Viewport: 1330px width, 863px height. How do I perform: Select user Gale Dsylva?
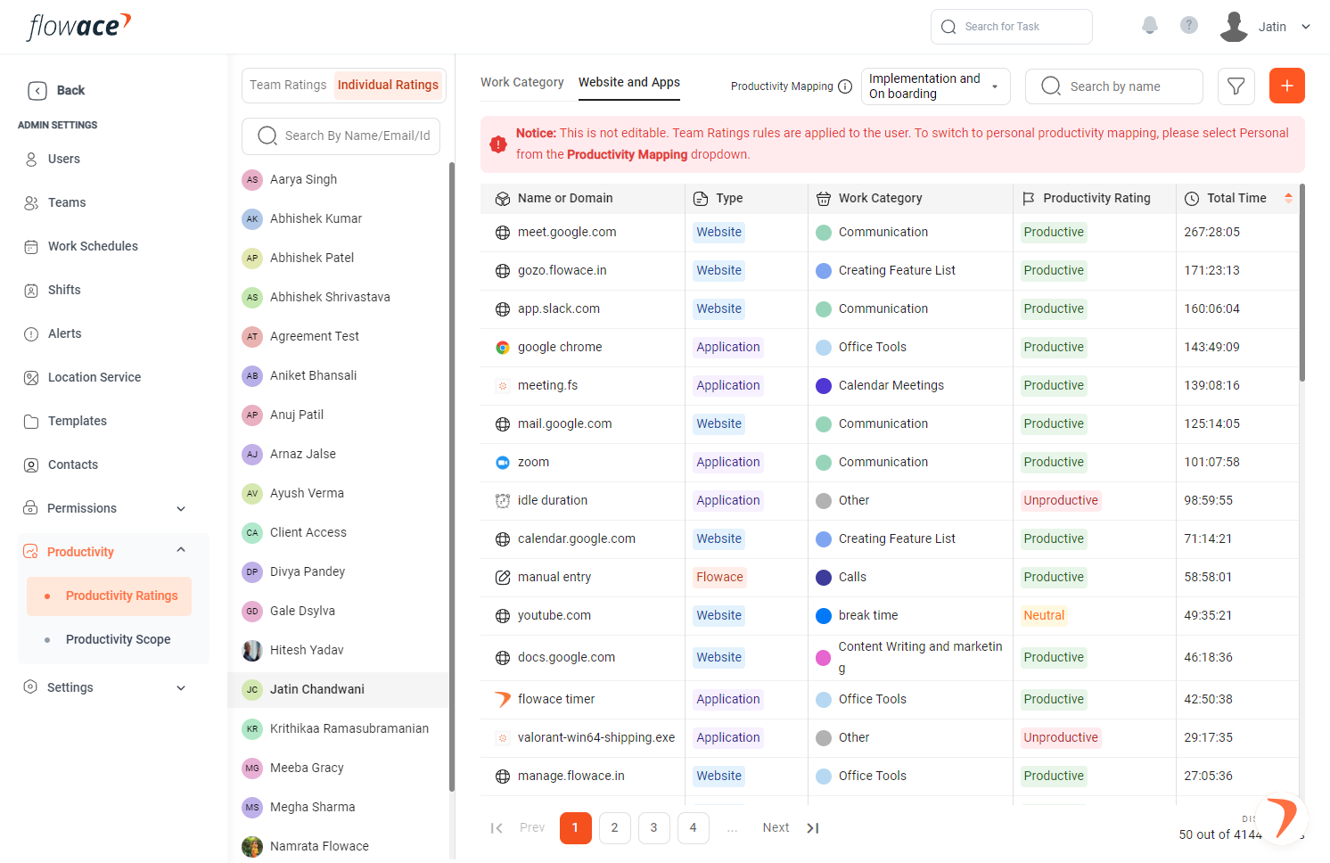point(339,611)
